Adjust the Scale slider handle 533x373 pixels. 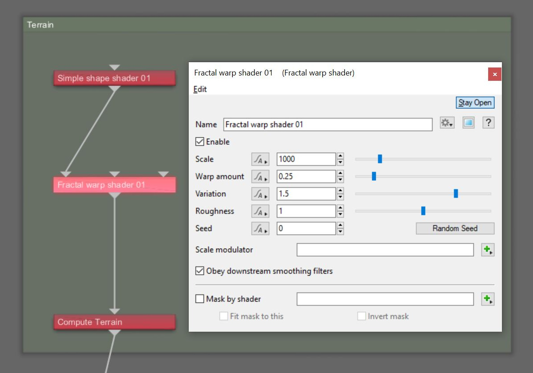click(380, 159)
